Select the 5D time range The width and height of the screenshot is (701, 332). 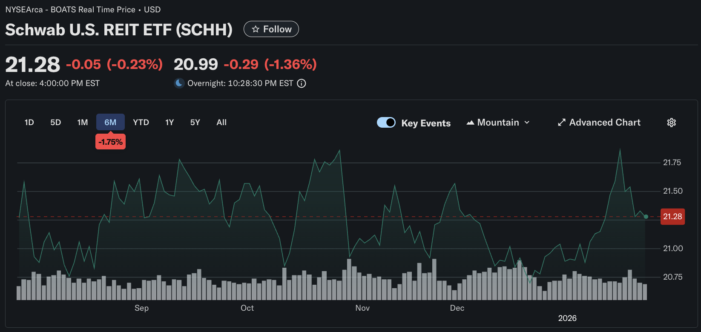tap(56, 122)
